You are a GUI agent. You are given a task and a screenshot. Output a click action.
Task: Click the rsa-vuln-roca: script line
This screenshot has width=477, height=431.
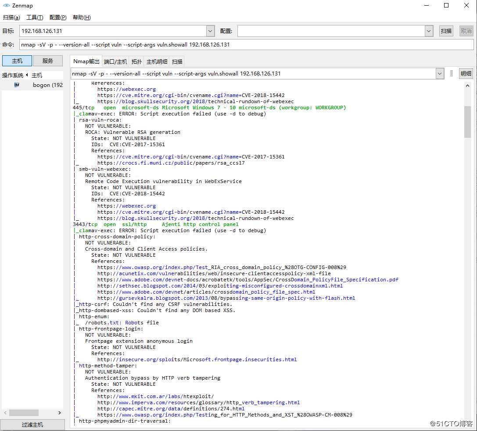(x=100, y=120)
